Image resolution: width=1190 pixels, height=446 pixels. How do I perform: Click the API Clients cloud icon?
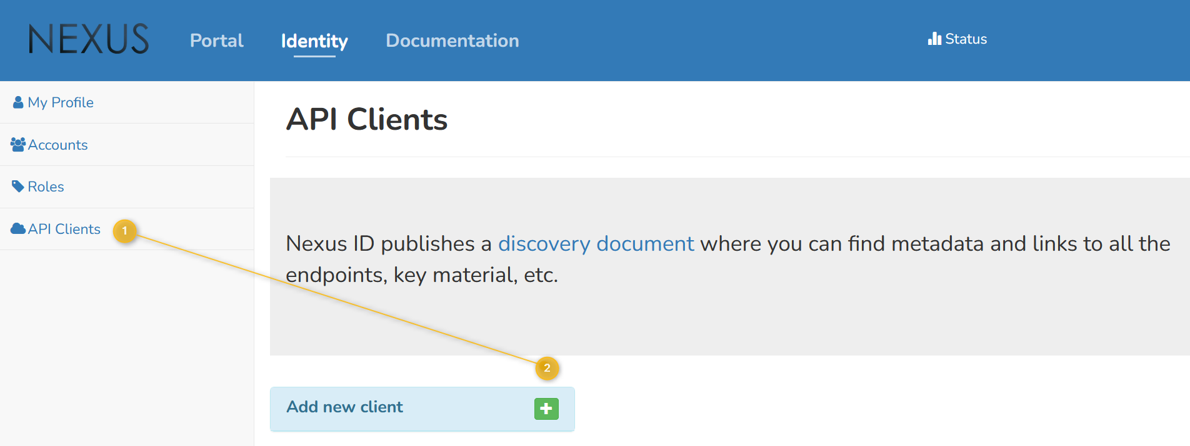(18, 229)
